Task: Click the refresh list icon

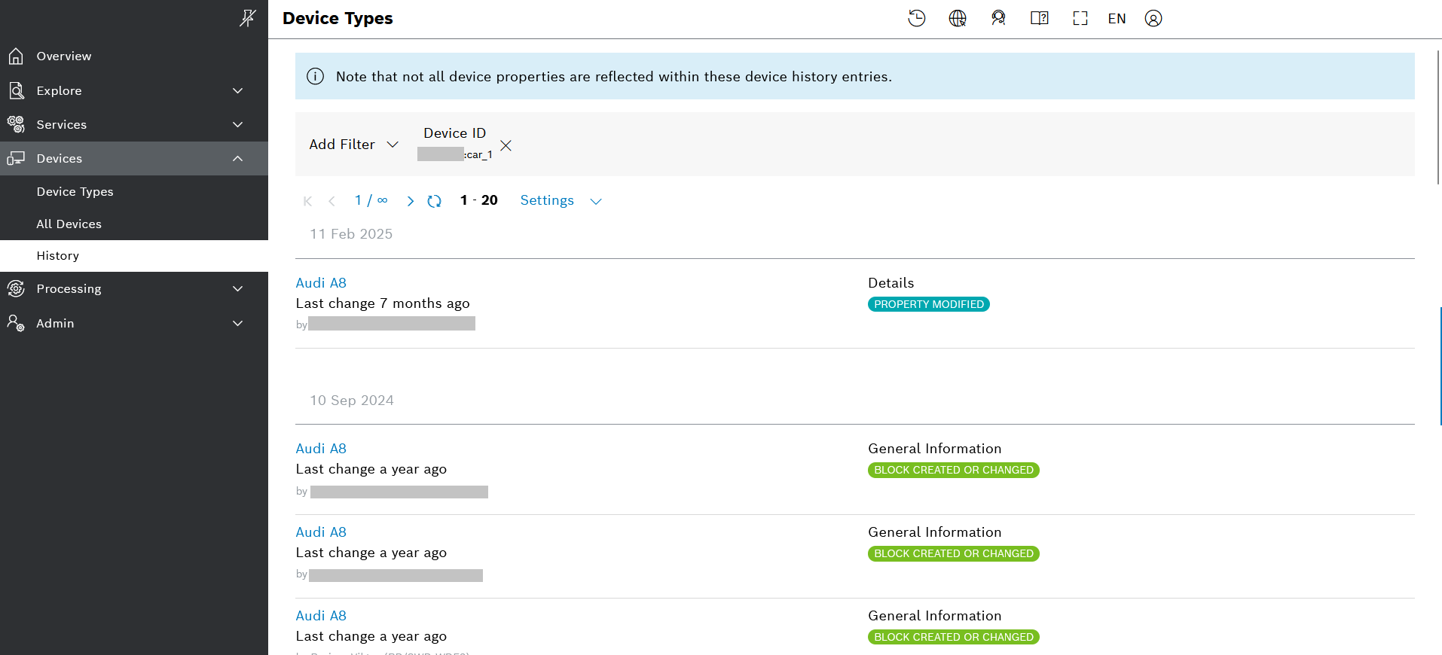Action: pos(434,201)
